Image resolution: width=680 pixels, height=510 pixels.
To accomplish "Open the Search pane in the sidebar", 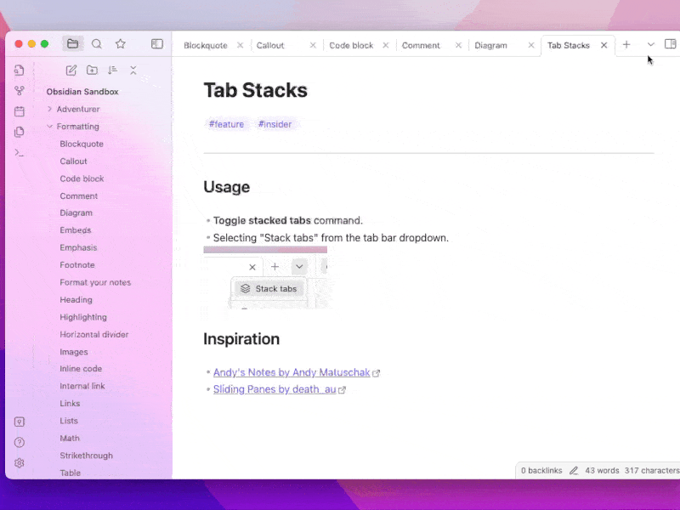I will tap(97, 44).
